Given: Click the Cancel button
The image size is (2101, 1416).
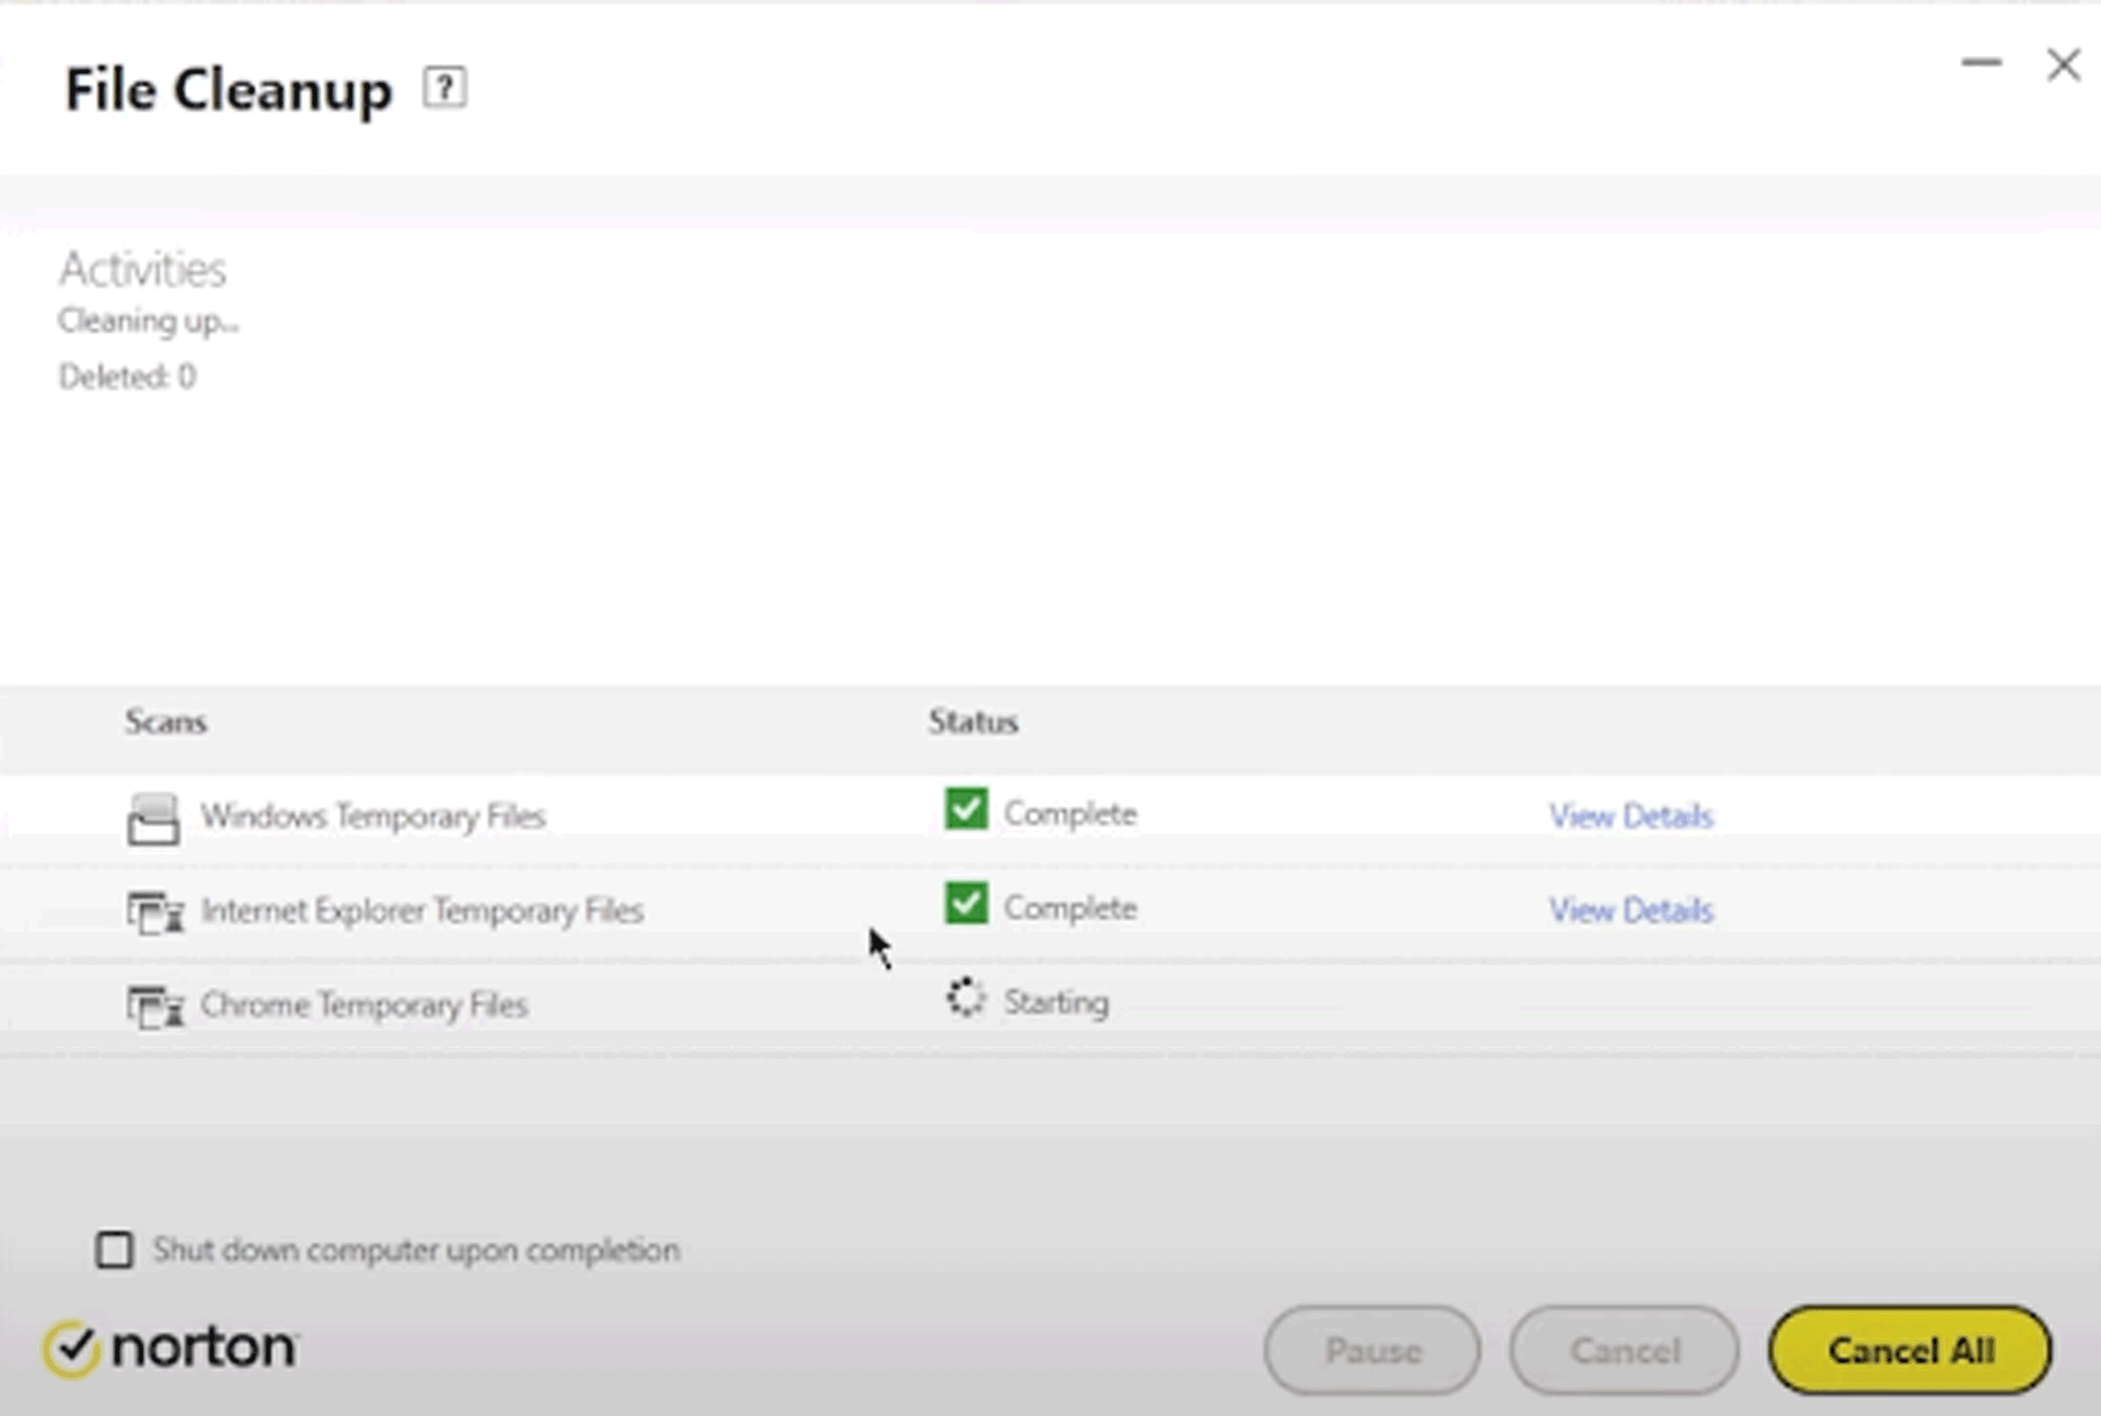Looking at the screenshot, I should [1624, 1350].
